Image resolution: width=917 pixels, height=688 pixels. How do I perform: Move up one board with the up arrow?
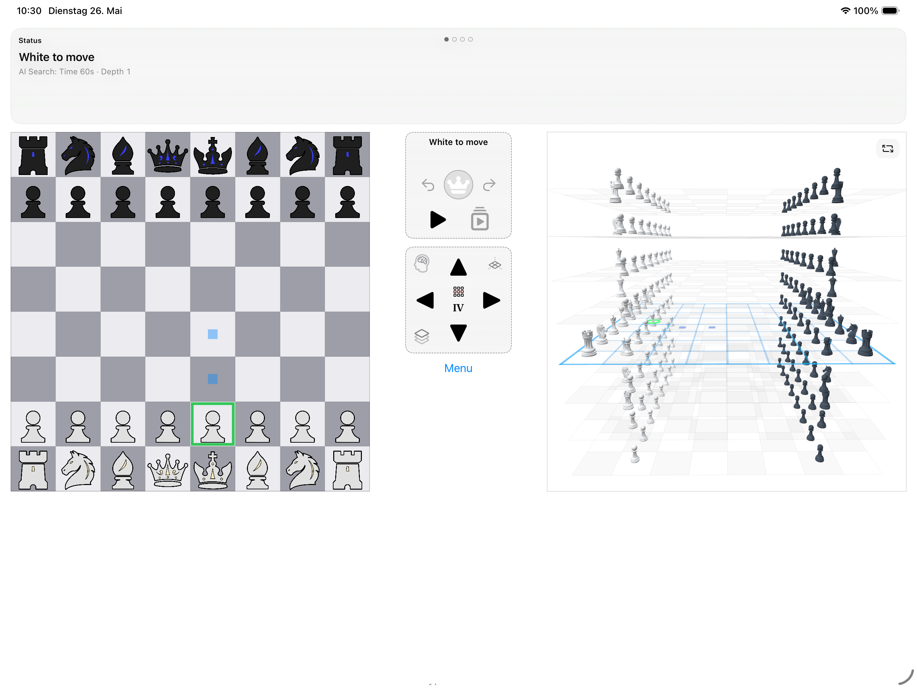click(458, 267)
